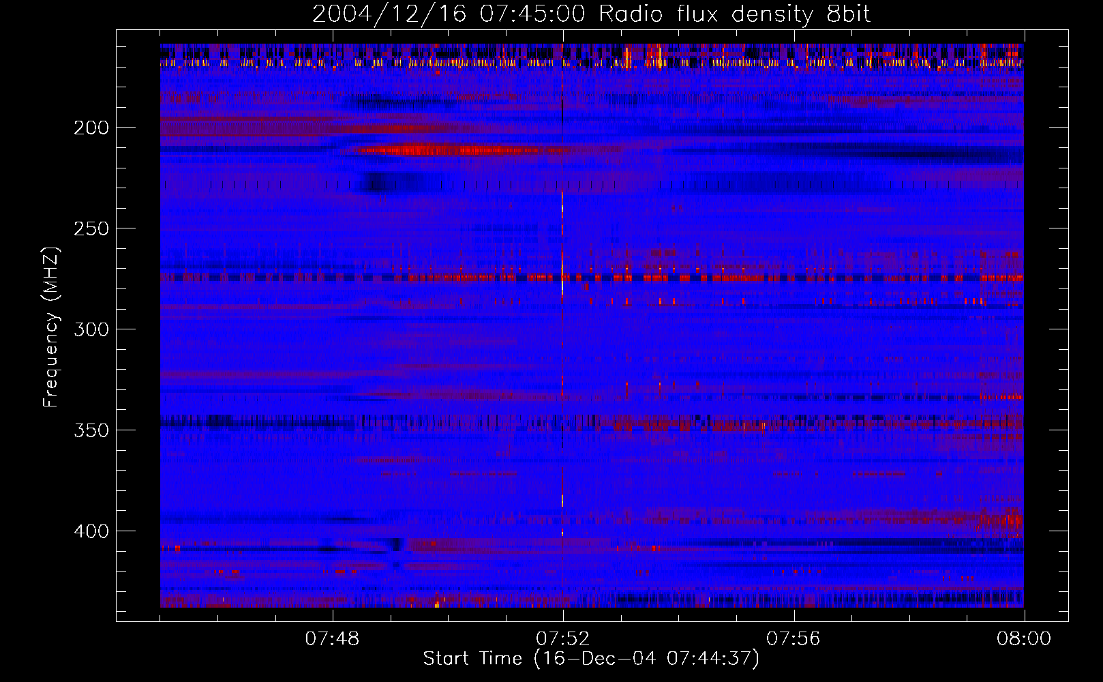
Task: Click the 400 frequency axis label
Action: click(91, 531)
